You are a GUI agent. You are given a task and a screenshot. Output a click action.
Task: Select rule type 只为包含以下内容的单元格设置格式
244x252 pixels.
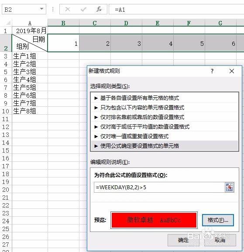(165, 107)
